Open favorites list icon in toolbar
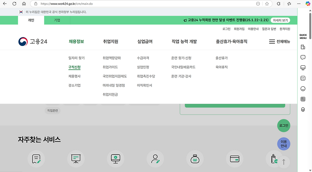The image size is (312, 172). point(289,4)
